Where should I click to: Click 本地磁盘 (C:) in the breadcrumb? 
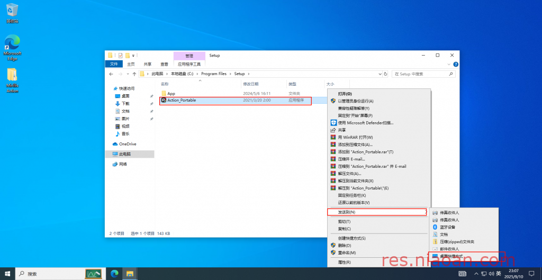point(182,74)
